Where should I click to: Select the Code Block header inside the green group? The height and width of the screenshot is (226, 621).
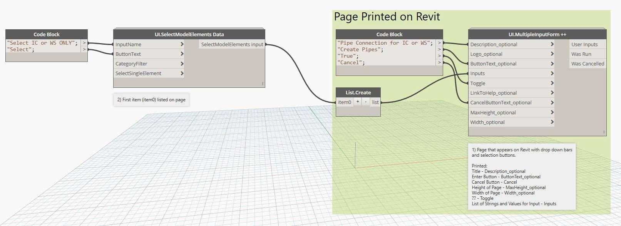pos(389,34)
